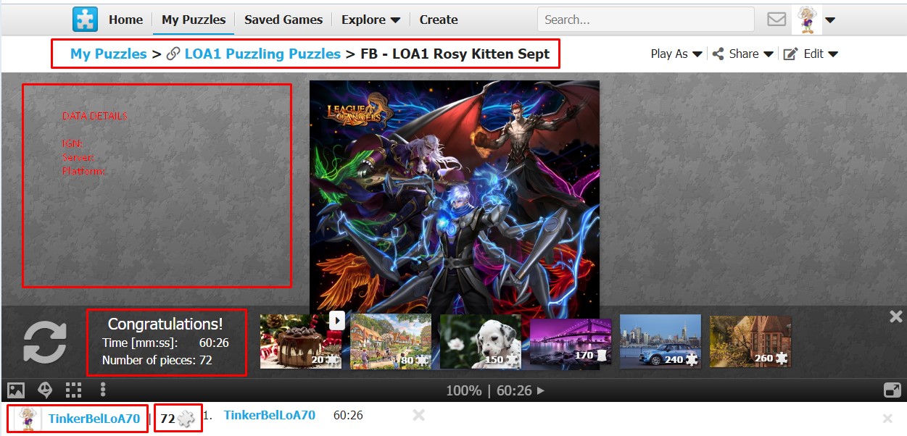The width and height of the screenshot is (907, 436).
Task: Toggle fullscreen mode icon
Action: click(x=892, y=390)
